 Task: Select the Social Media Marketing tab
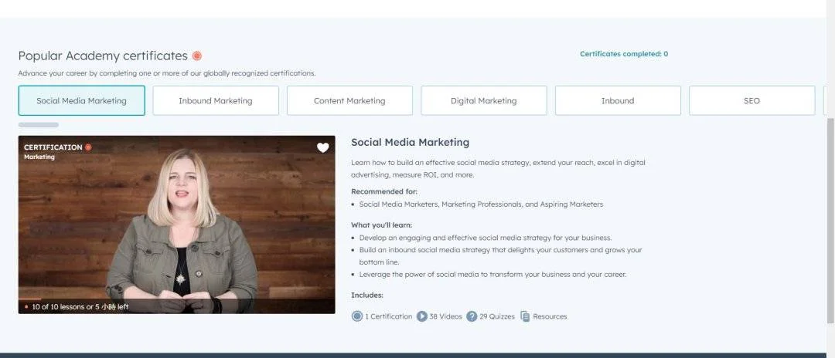tap(81, 100)
